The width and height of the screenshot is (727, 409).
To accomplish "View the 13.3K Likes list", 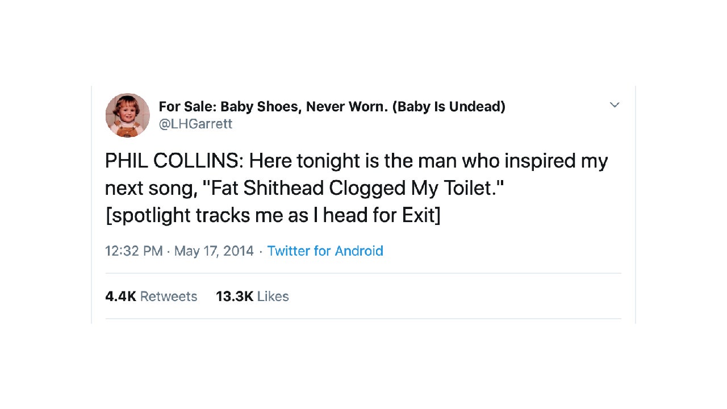I will (x=252, y=297).
